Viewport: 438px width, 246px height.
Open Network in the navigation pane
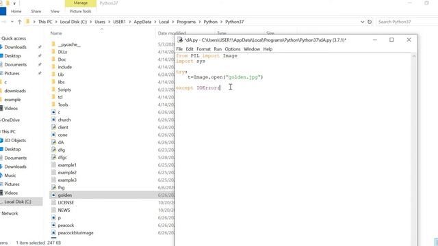[x=10, y=213]
